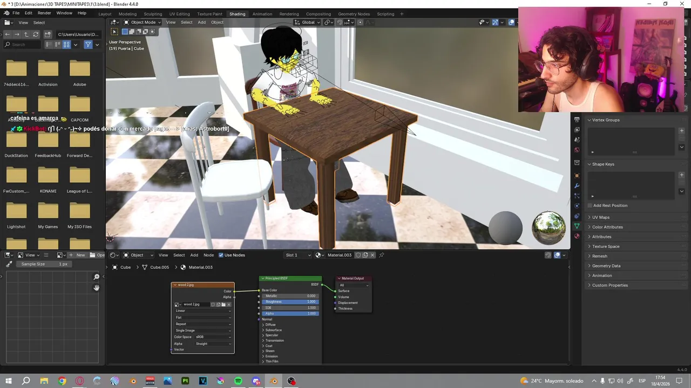Screen dimensions: 691x388
Task: Open the File menu in top bar
Action: pos(16,13)
